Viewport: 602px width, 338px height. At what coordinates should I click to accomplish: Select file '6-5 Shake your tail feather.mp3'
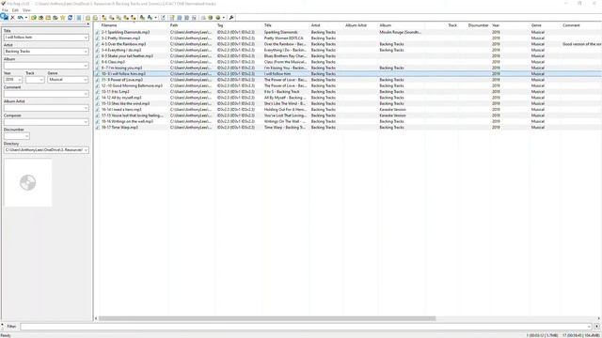click(x=127, y=56)
